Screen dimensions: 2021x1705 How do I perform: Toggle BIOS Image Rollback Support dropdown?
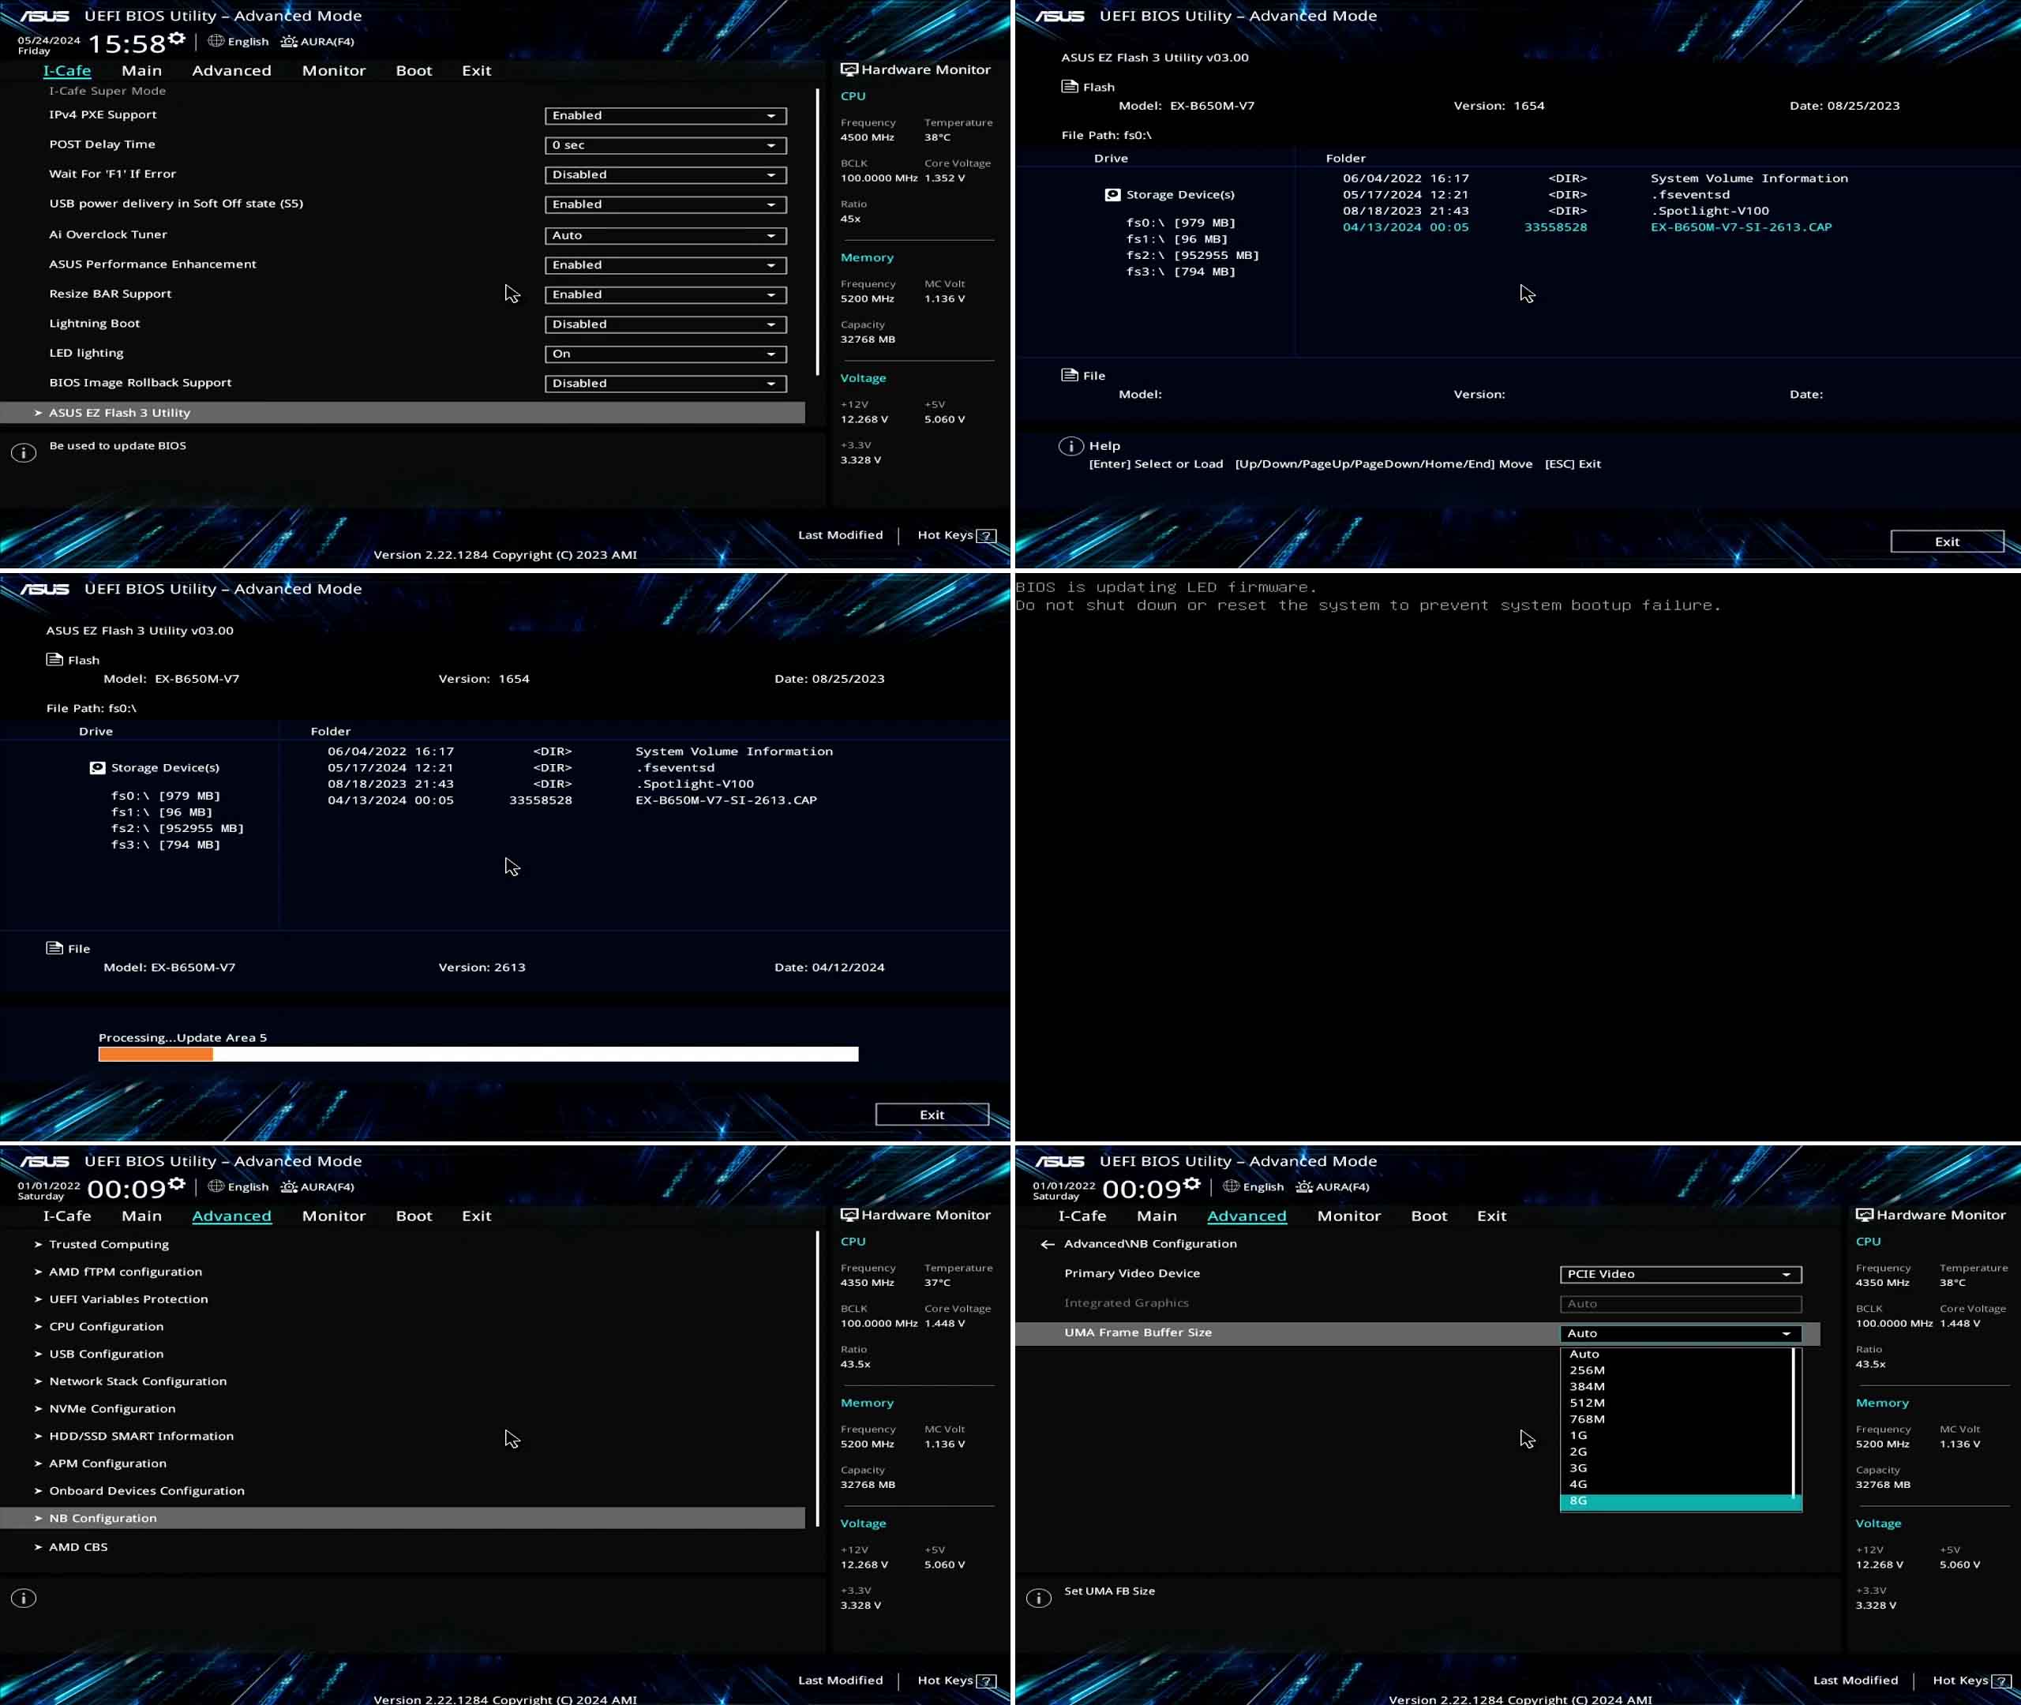665,384
